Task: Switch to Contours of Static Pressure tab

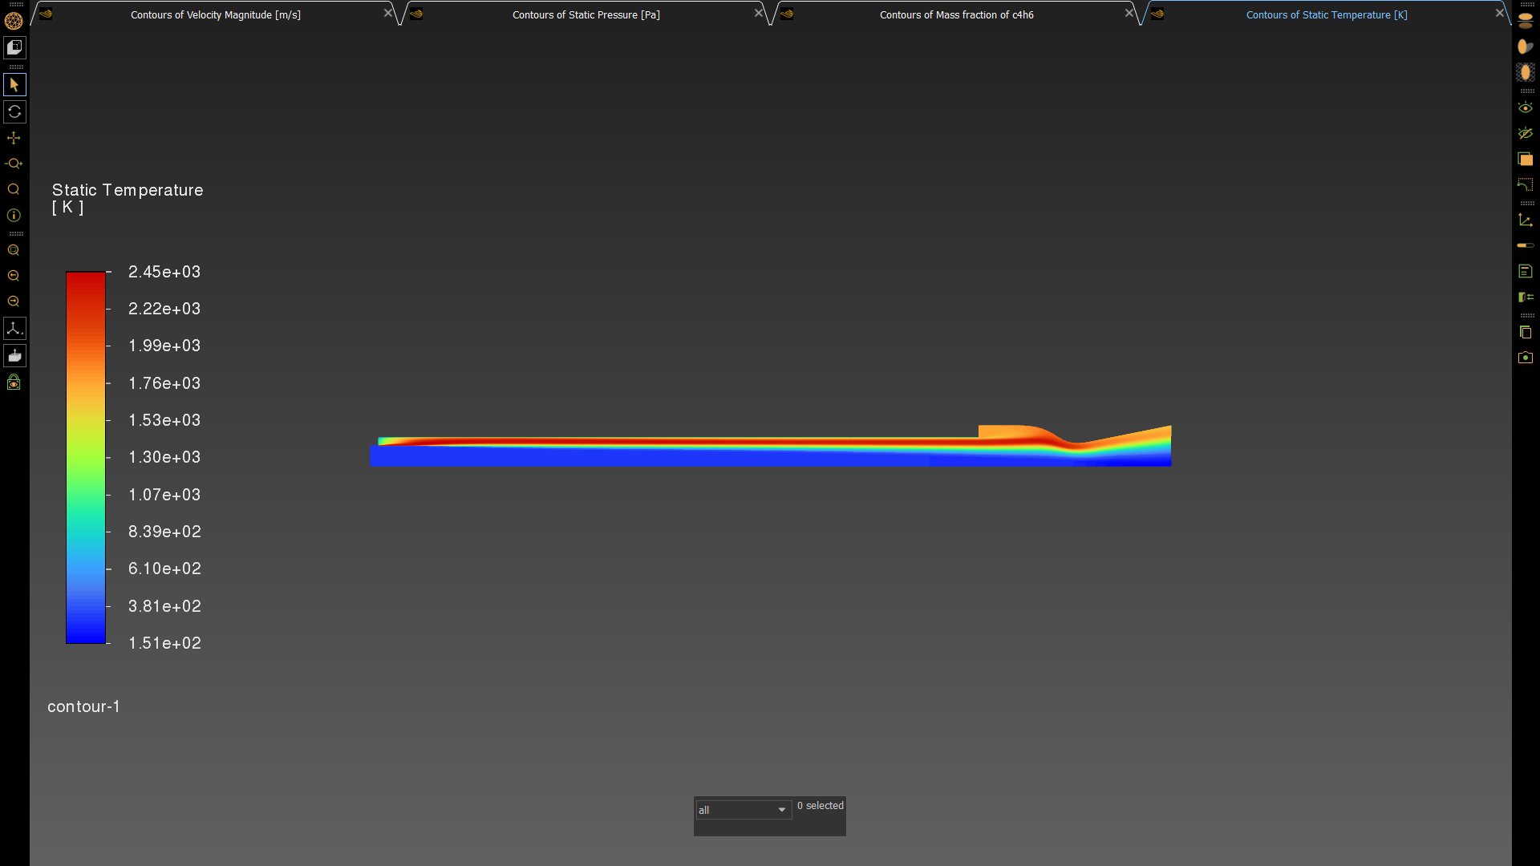Action: [586, 14]
